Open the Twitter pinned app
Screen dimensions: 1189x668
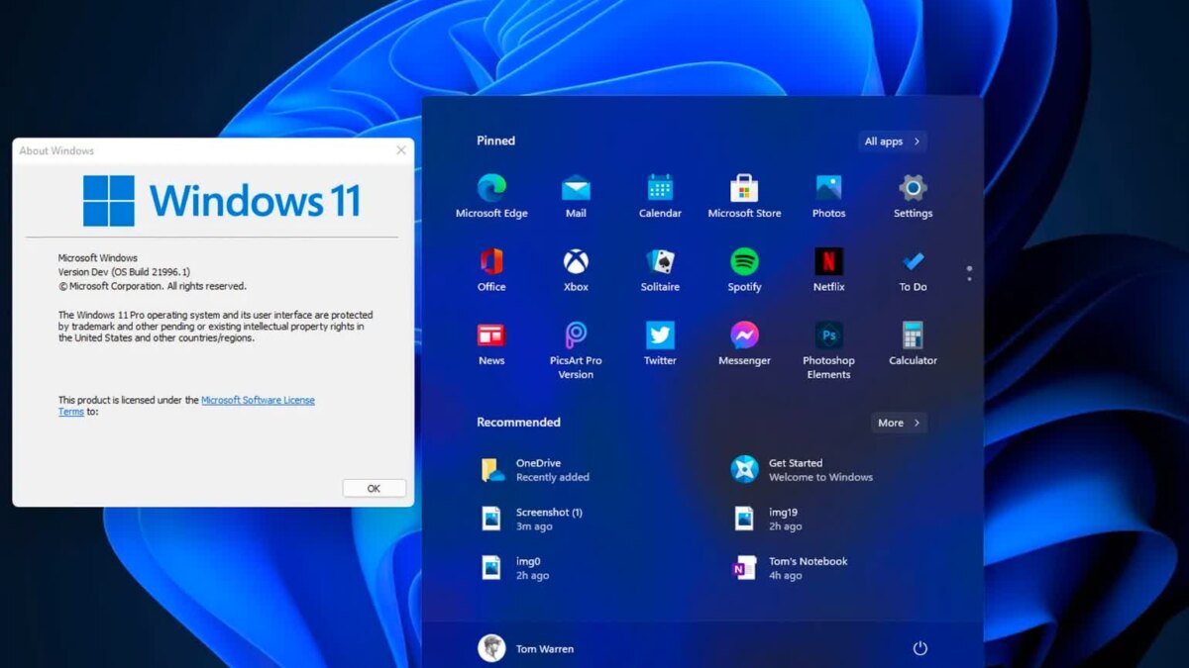click(660, 335)
